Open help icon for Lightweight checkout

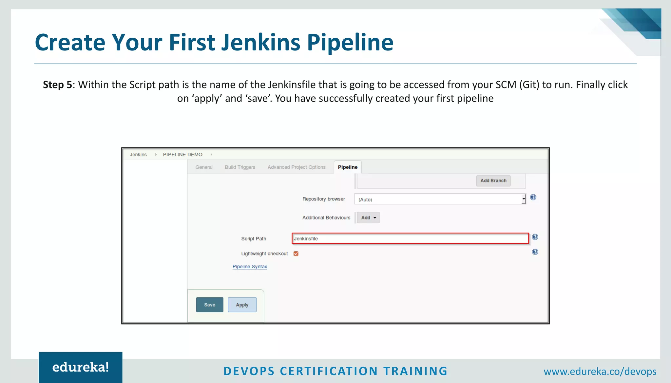click(535, 252)
